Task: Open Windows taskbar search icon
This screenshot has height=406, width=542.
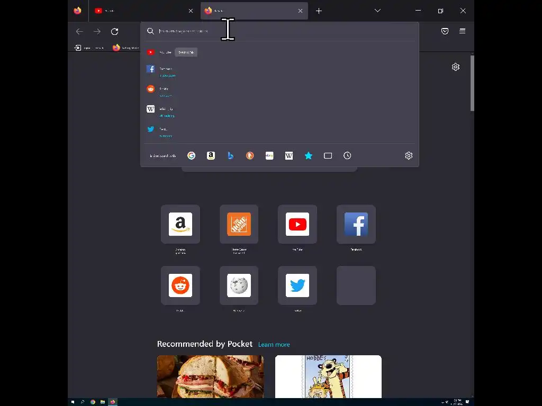Action: pyautogui.click(x=82, y=402)
